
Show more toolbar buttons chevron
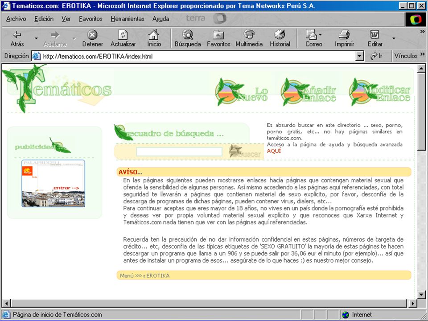(x=423, y=32)
